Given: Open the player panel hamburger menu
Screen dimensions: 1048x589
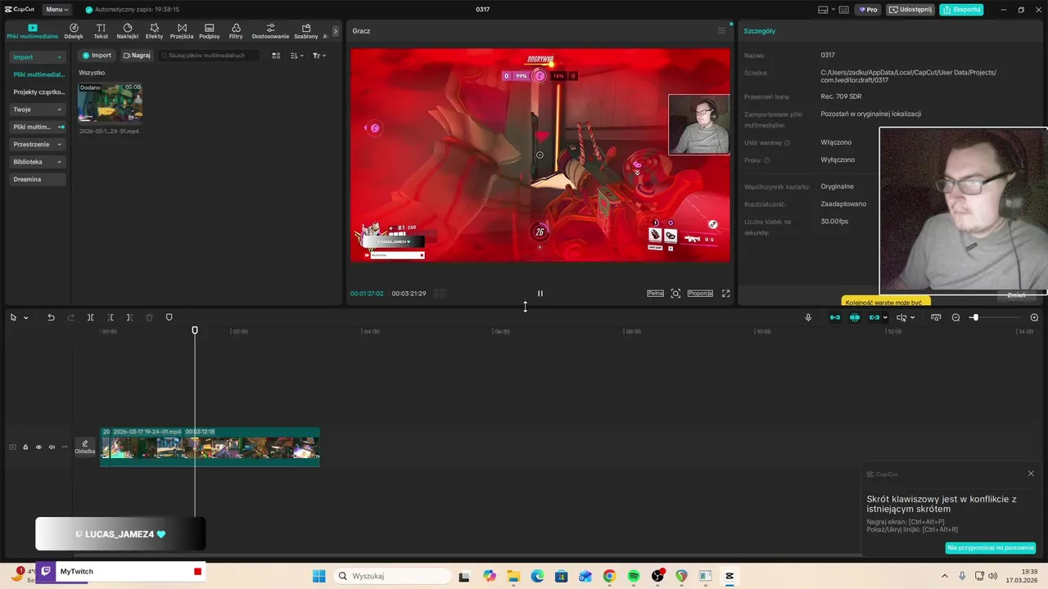Looking at the screenshot, I should tap(721, 31).
